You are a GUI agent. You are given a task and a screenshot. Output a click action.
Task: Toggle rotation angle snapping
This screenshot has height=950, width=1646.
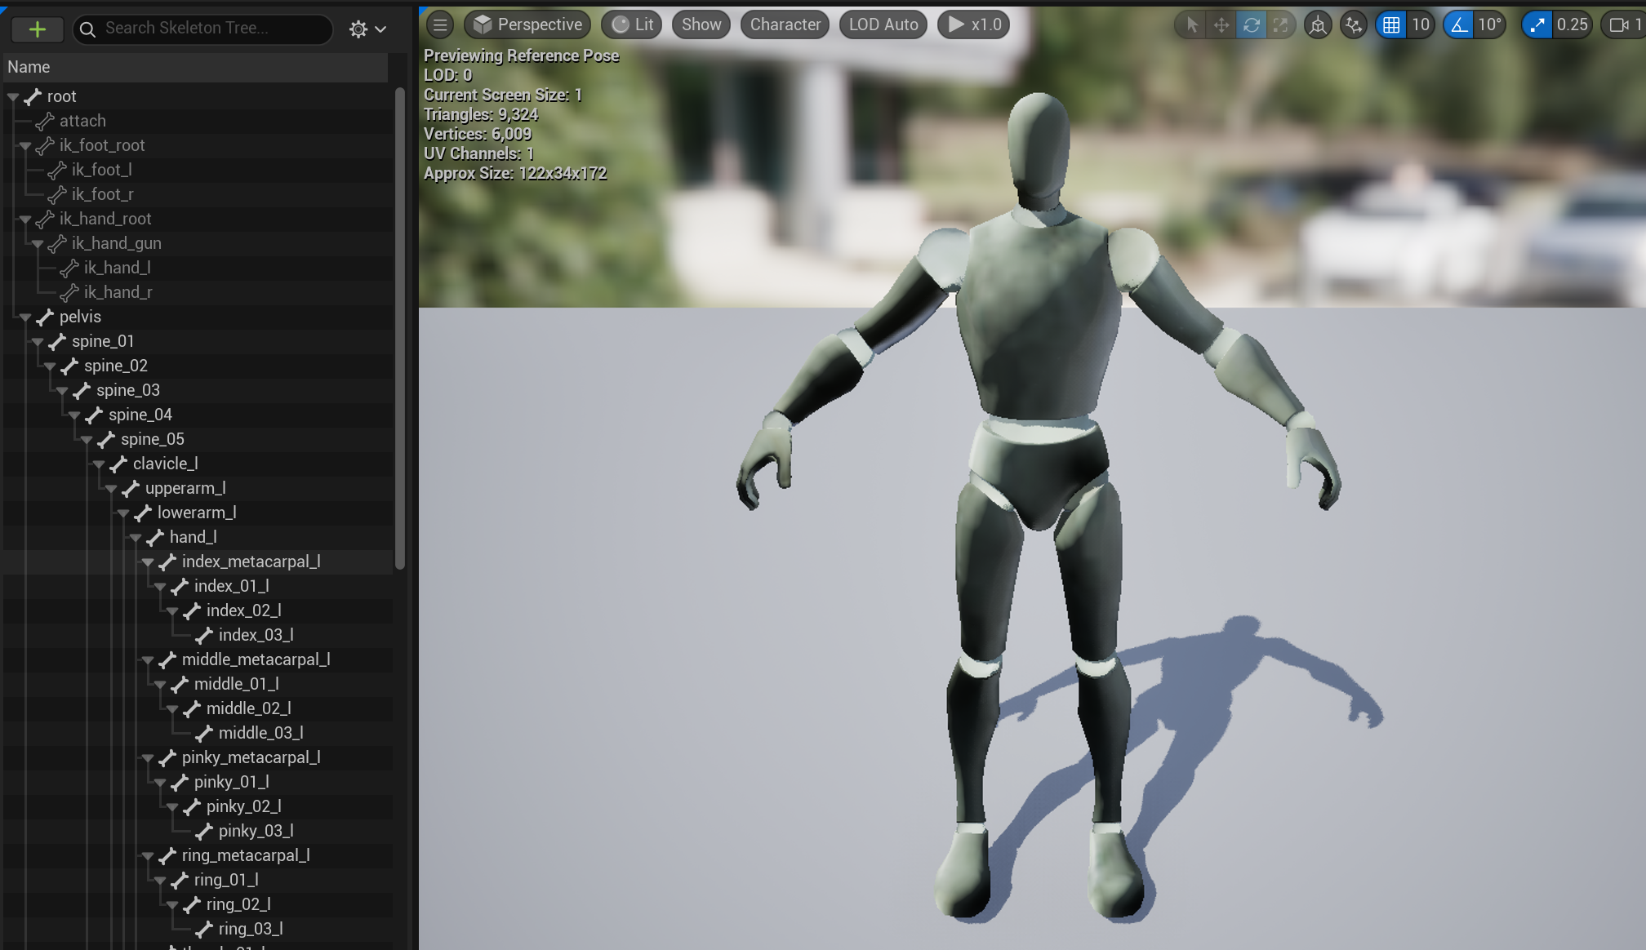point(1458,25)
